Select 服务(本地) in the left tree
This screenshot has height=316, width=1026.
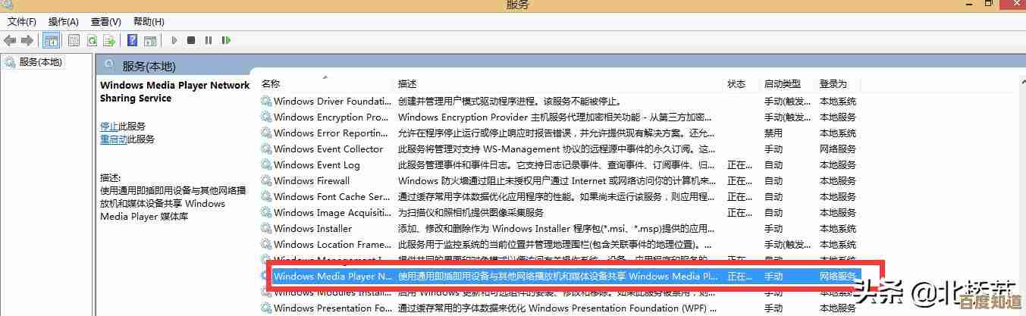coord(41,62)
